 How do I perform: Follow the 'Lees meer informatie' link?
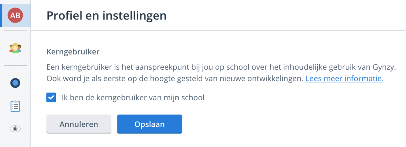pyautogui.click(x=344, y=79)
